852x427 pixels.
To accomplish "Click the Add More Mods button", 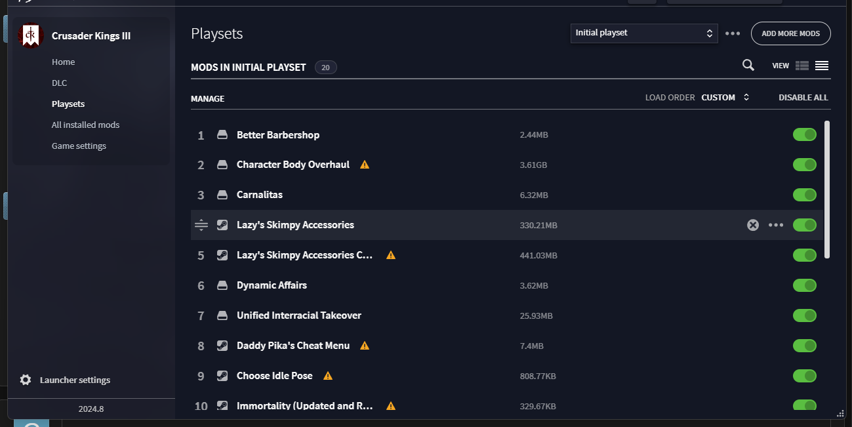I will click(x=790, y=33).
